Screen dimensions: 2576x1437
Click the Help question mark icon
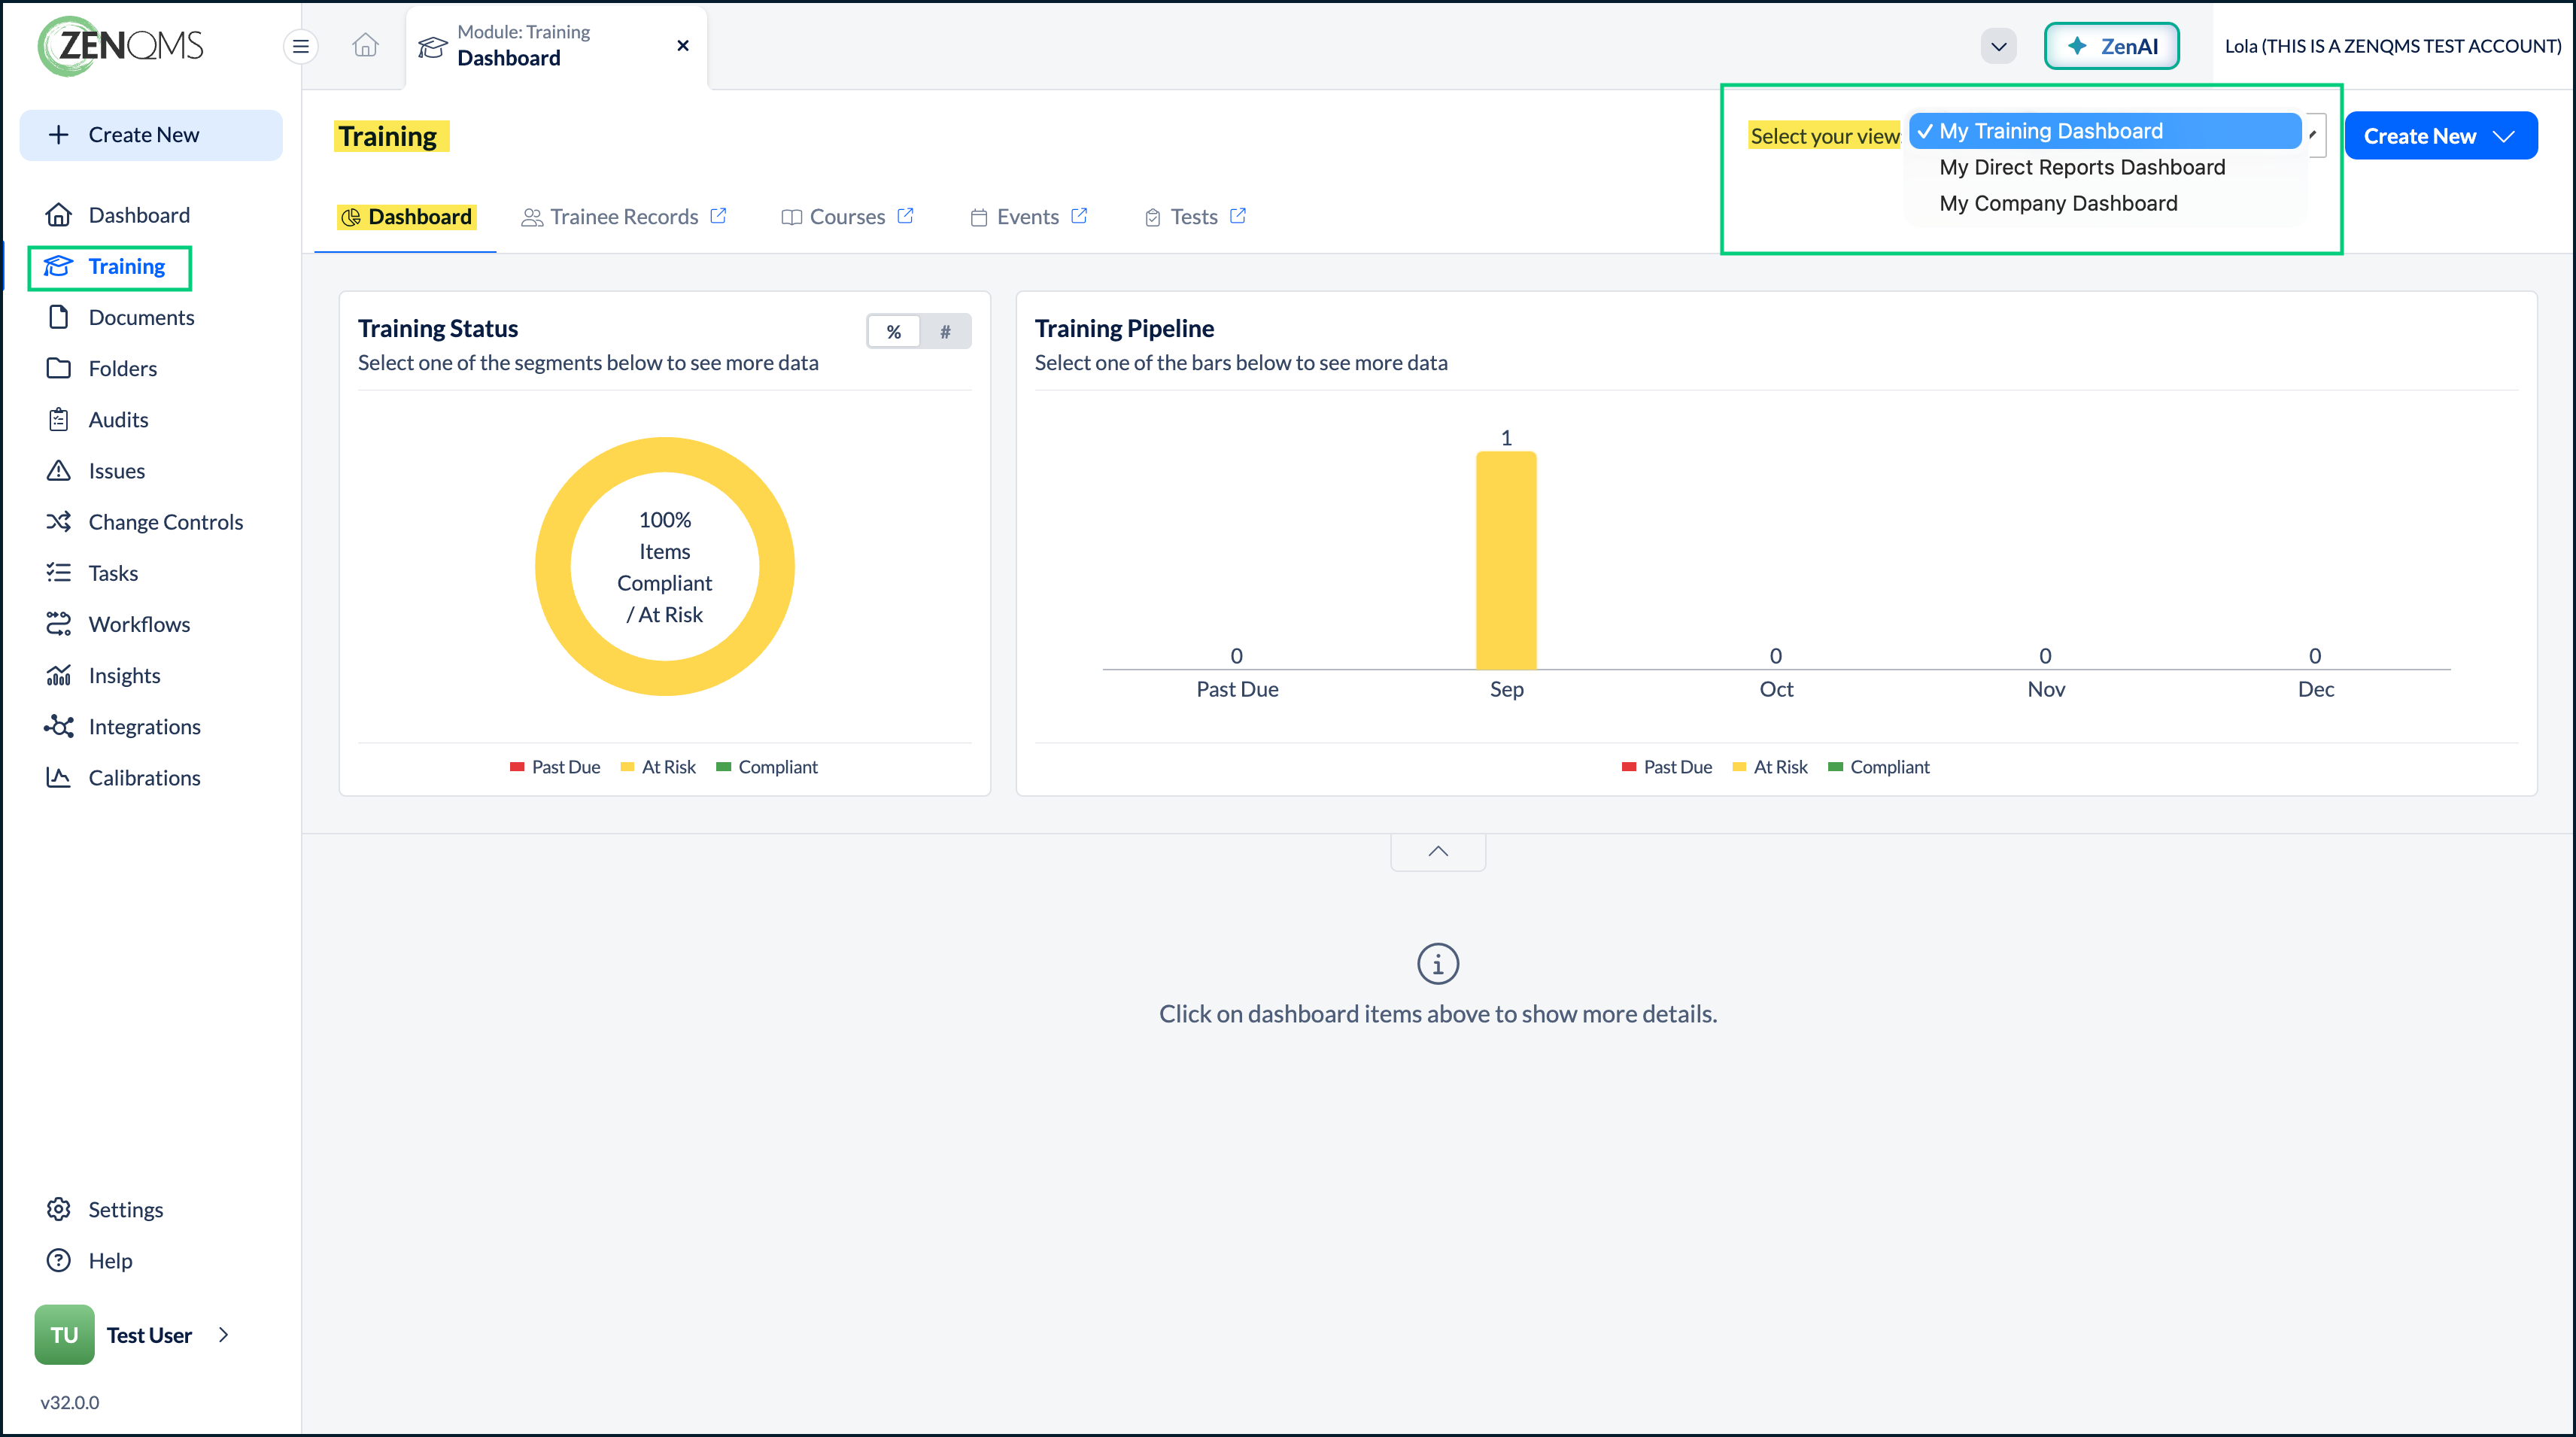[x=59, y=1260]
